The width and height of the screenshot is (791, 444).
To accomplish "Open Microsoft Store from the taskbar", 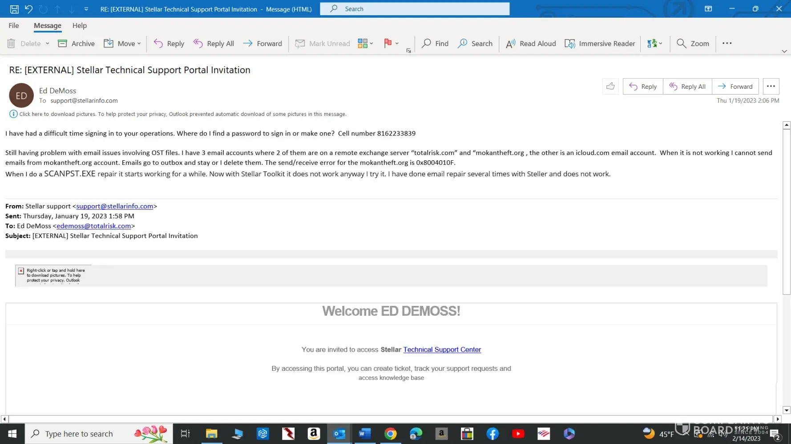I will (x=467, y=434).
